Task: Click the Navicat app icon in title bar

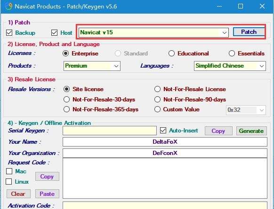Action: (9, 7)
